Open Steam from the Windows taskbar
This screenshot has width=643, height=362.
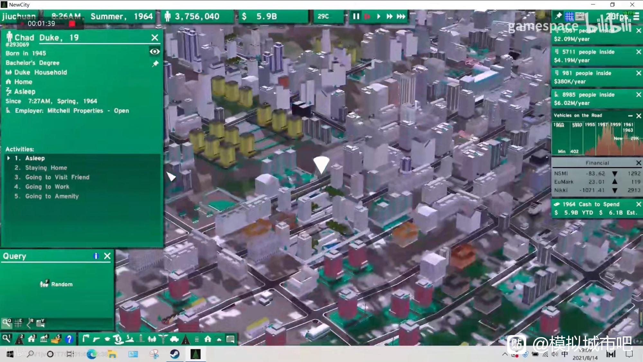pyautogui.click(x=175, y=354)
